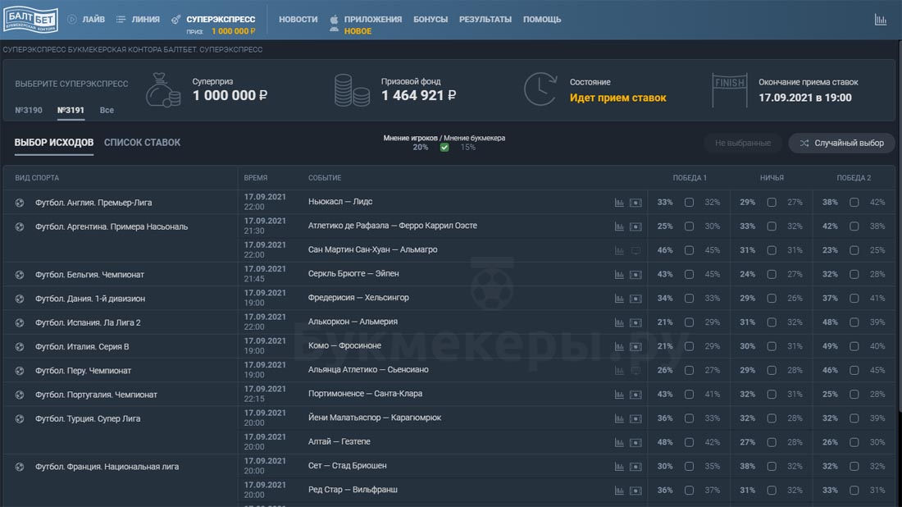The height and width of the screenshot is (507, 902).
Task: Click the Не выбранные button
Action: tap(742, 143)
